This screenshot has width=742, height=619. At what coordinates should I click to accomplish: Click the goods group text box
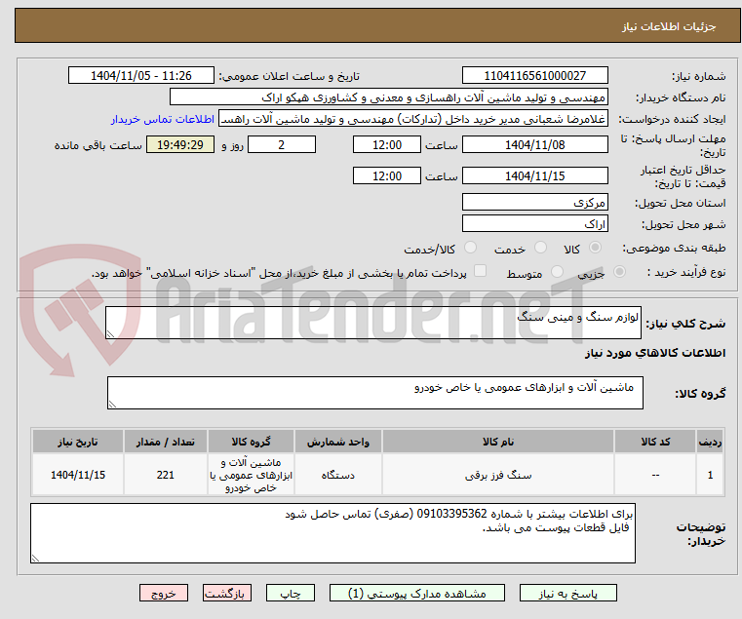point(375,393)
